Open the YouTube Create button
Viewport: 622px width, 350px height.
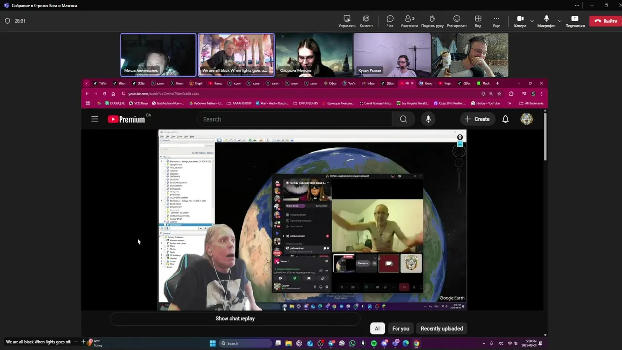pyautogui.click(x=477, y=119)
